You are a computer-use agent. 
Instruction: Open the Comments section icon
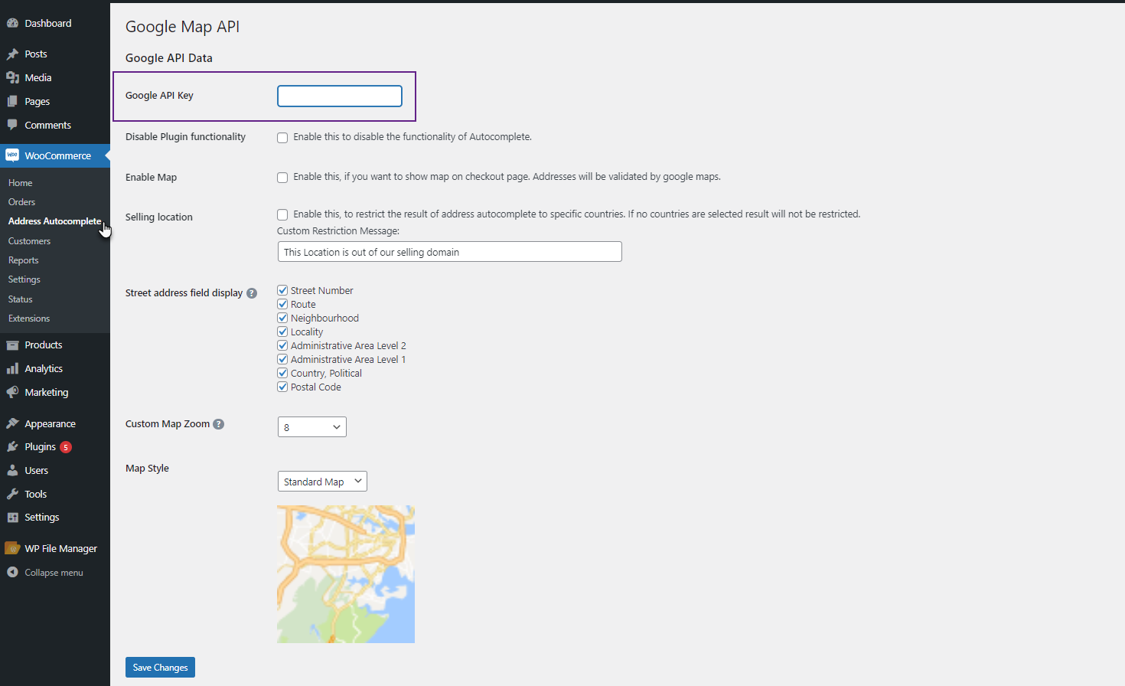pyautogui.click(x=13, y=124)
